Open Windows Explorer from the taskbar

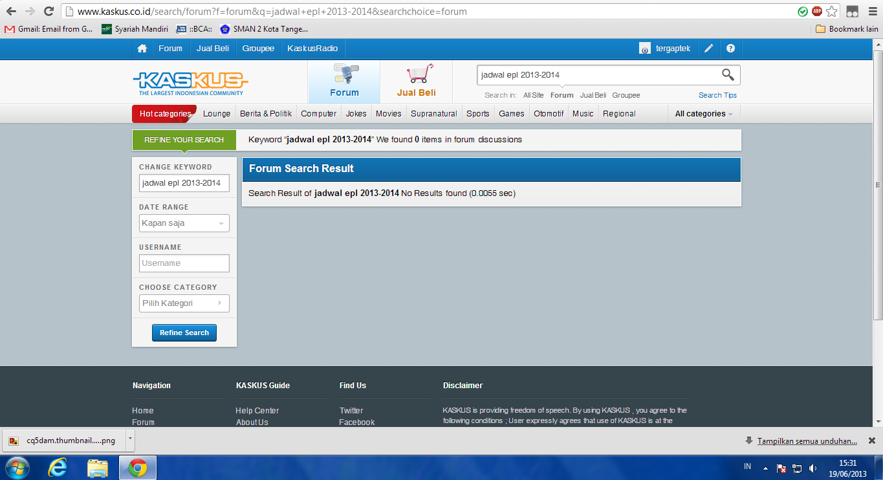[97, 468]
